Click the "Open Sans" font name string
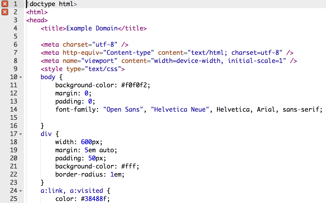This screenshot has width=326, height=203. (123, 109)
